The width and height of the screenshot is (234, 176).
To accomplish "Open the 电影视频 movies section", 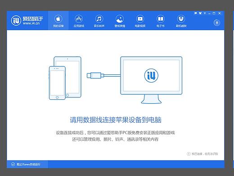I will pos(140,20).
